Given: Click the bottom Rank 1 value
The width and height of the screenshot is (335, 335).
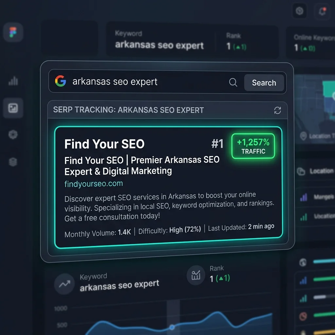Looking at the screenshot, I should pos(212,279).
